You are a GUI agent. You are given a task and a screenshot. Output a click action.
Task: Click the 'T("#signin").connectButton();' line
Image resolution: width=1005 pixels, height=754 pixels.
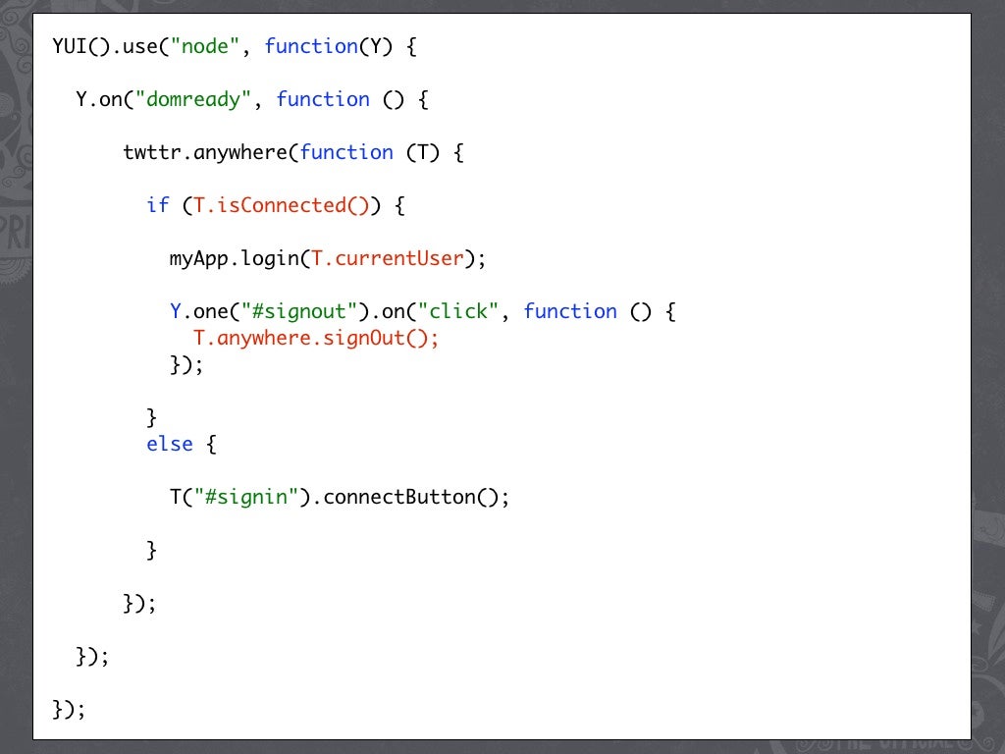click(339, 497)
